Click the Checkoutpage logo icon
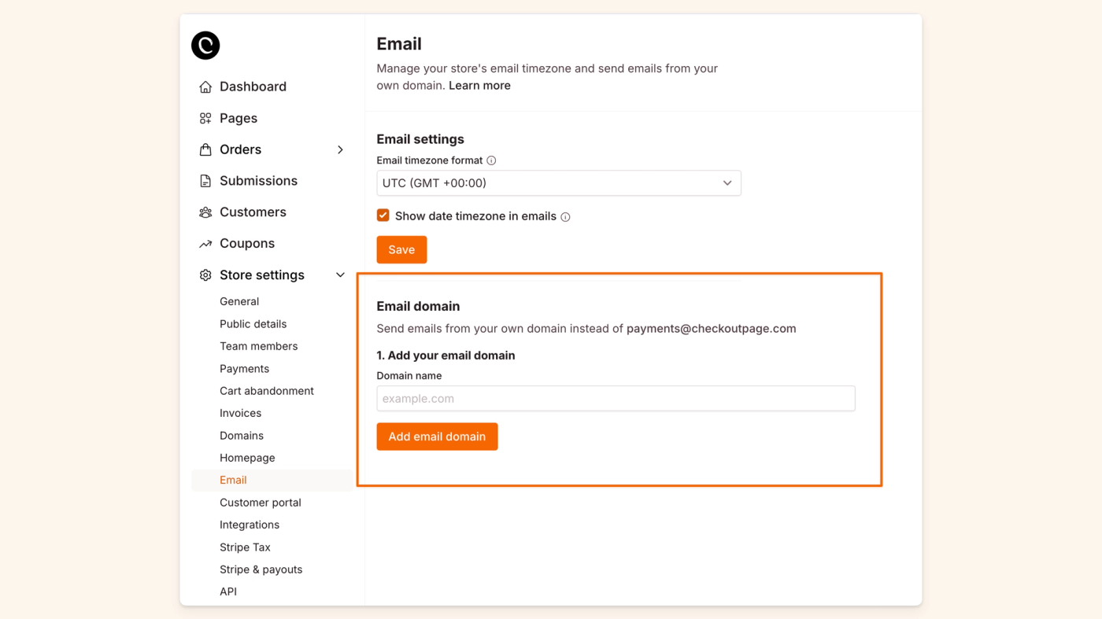Screen dimensions: 1102x619 pyautogui.click(x=205, y=46)
